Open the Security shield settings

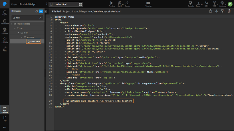(x=191, y=3)
